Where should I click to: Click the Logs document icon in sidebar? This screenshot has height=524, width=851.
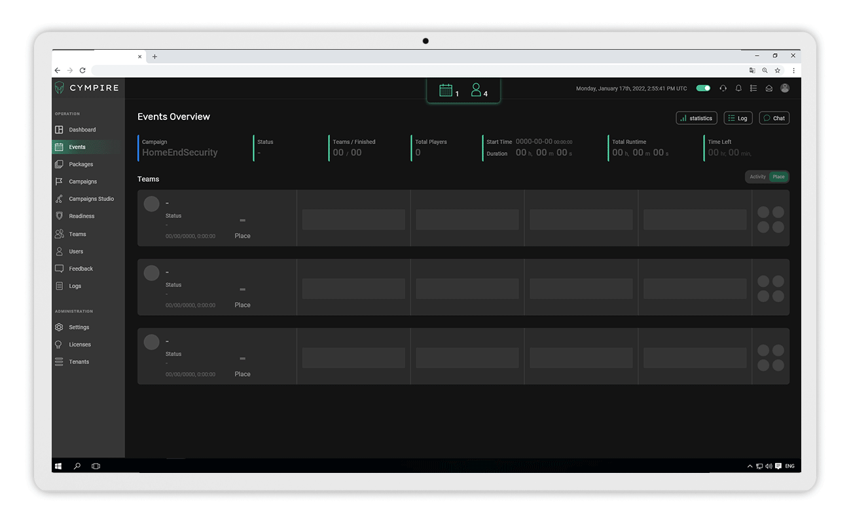pyautogui.click(x=59, y=286)
